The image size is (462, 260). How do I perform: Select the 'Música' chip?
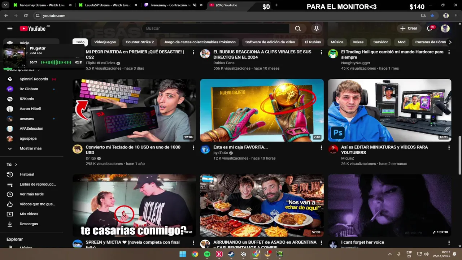[x=337, y=42]
